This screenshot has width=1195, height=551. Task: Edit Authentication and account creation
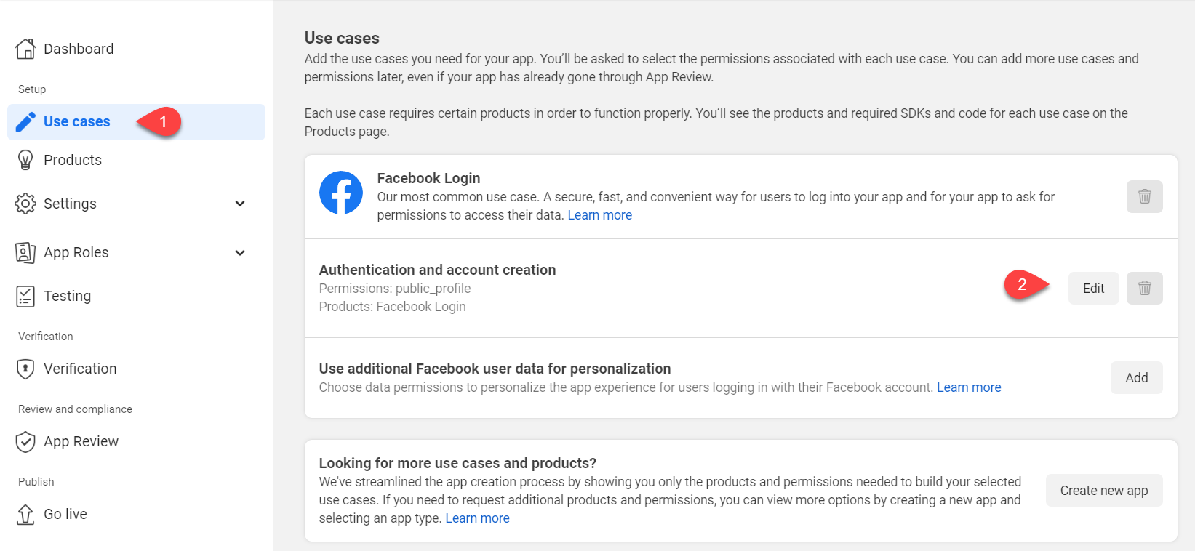pyautogui.click(x=1093, y=288)
